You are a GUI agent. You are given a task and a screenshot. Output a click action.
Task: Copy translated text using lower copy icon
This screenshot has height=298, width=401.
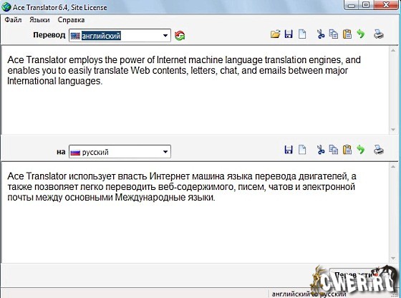point(334,150)
